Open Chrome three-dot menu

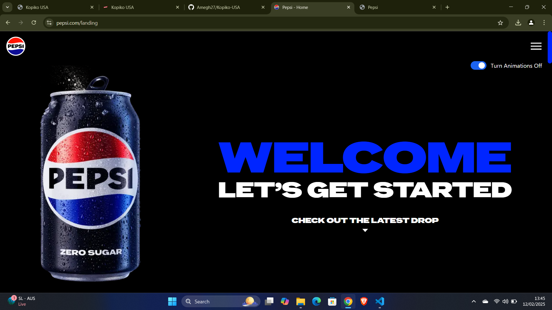[544, 23]
